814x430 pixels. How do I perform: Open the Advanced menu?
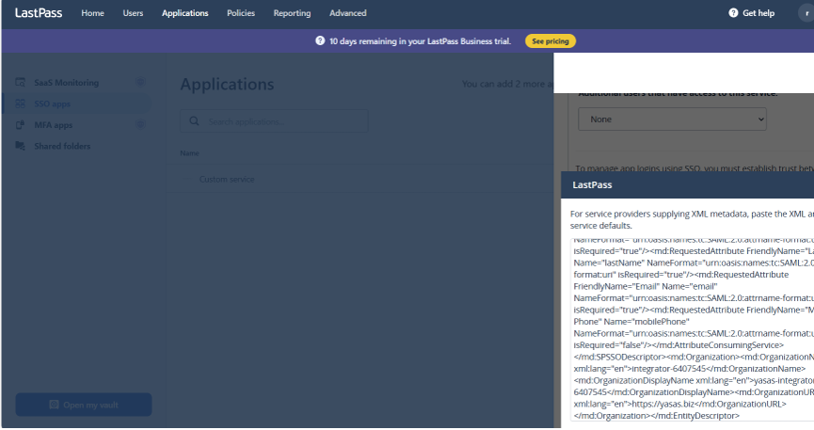point(347,13)
